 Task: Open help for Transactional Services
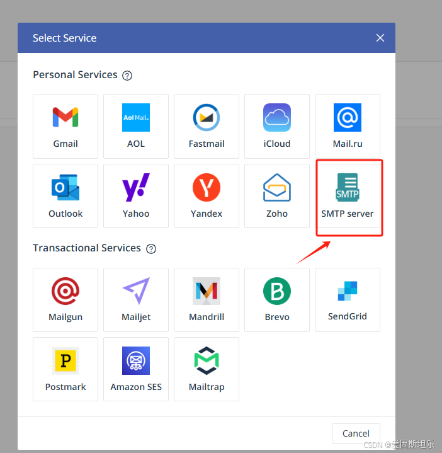(151, 249)
